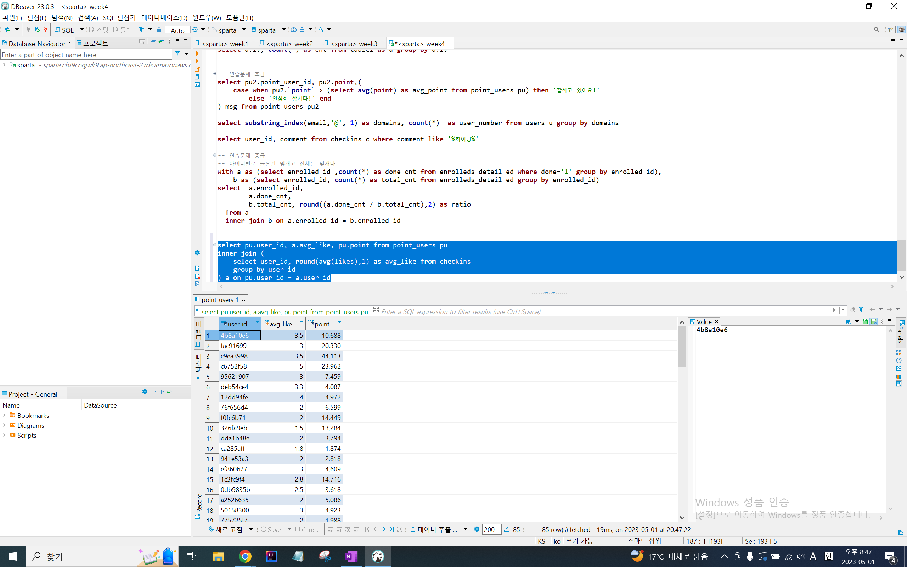Click collapse all icon in Database Navigator

tap(153, 41)
